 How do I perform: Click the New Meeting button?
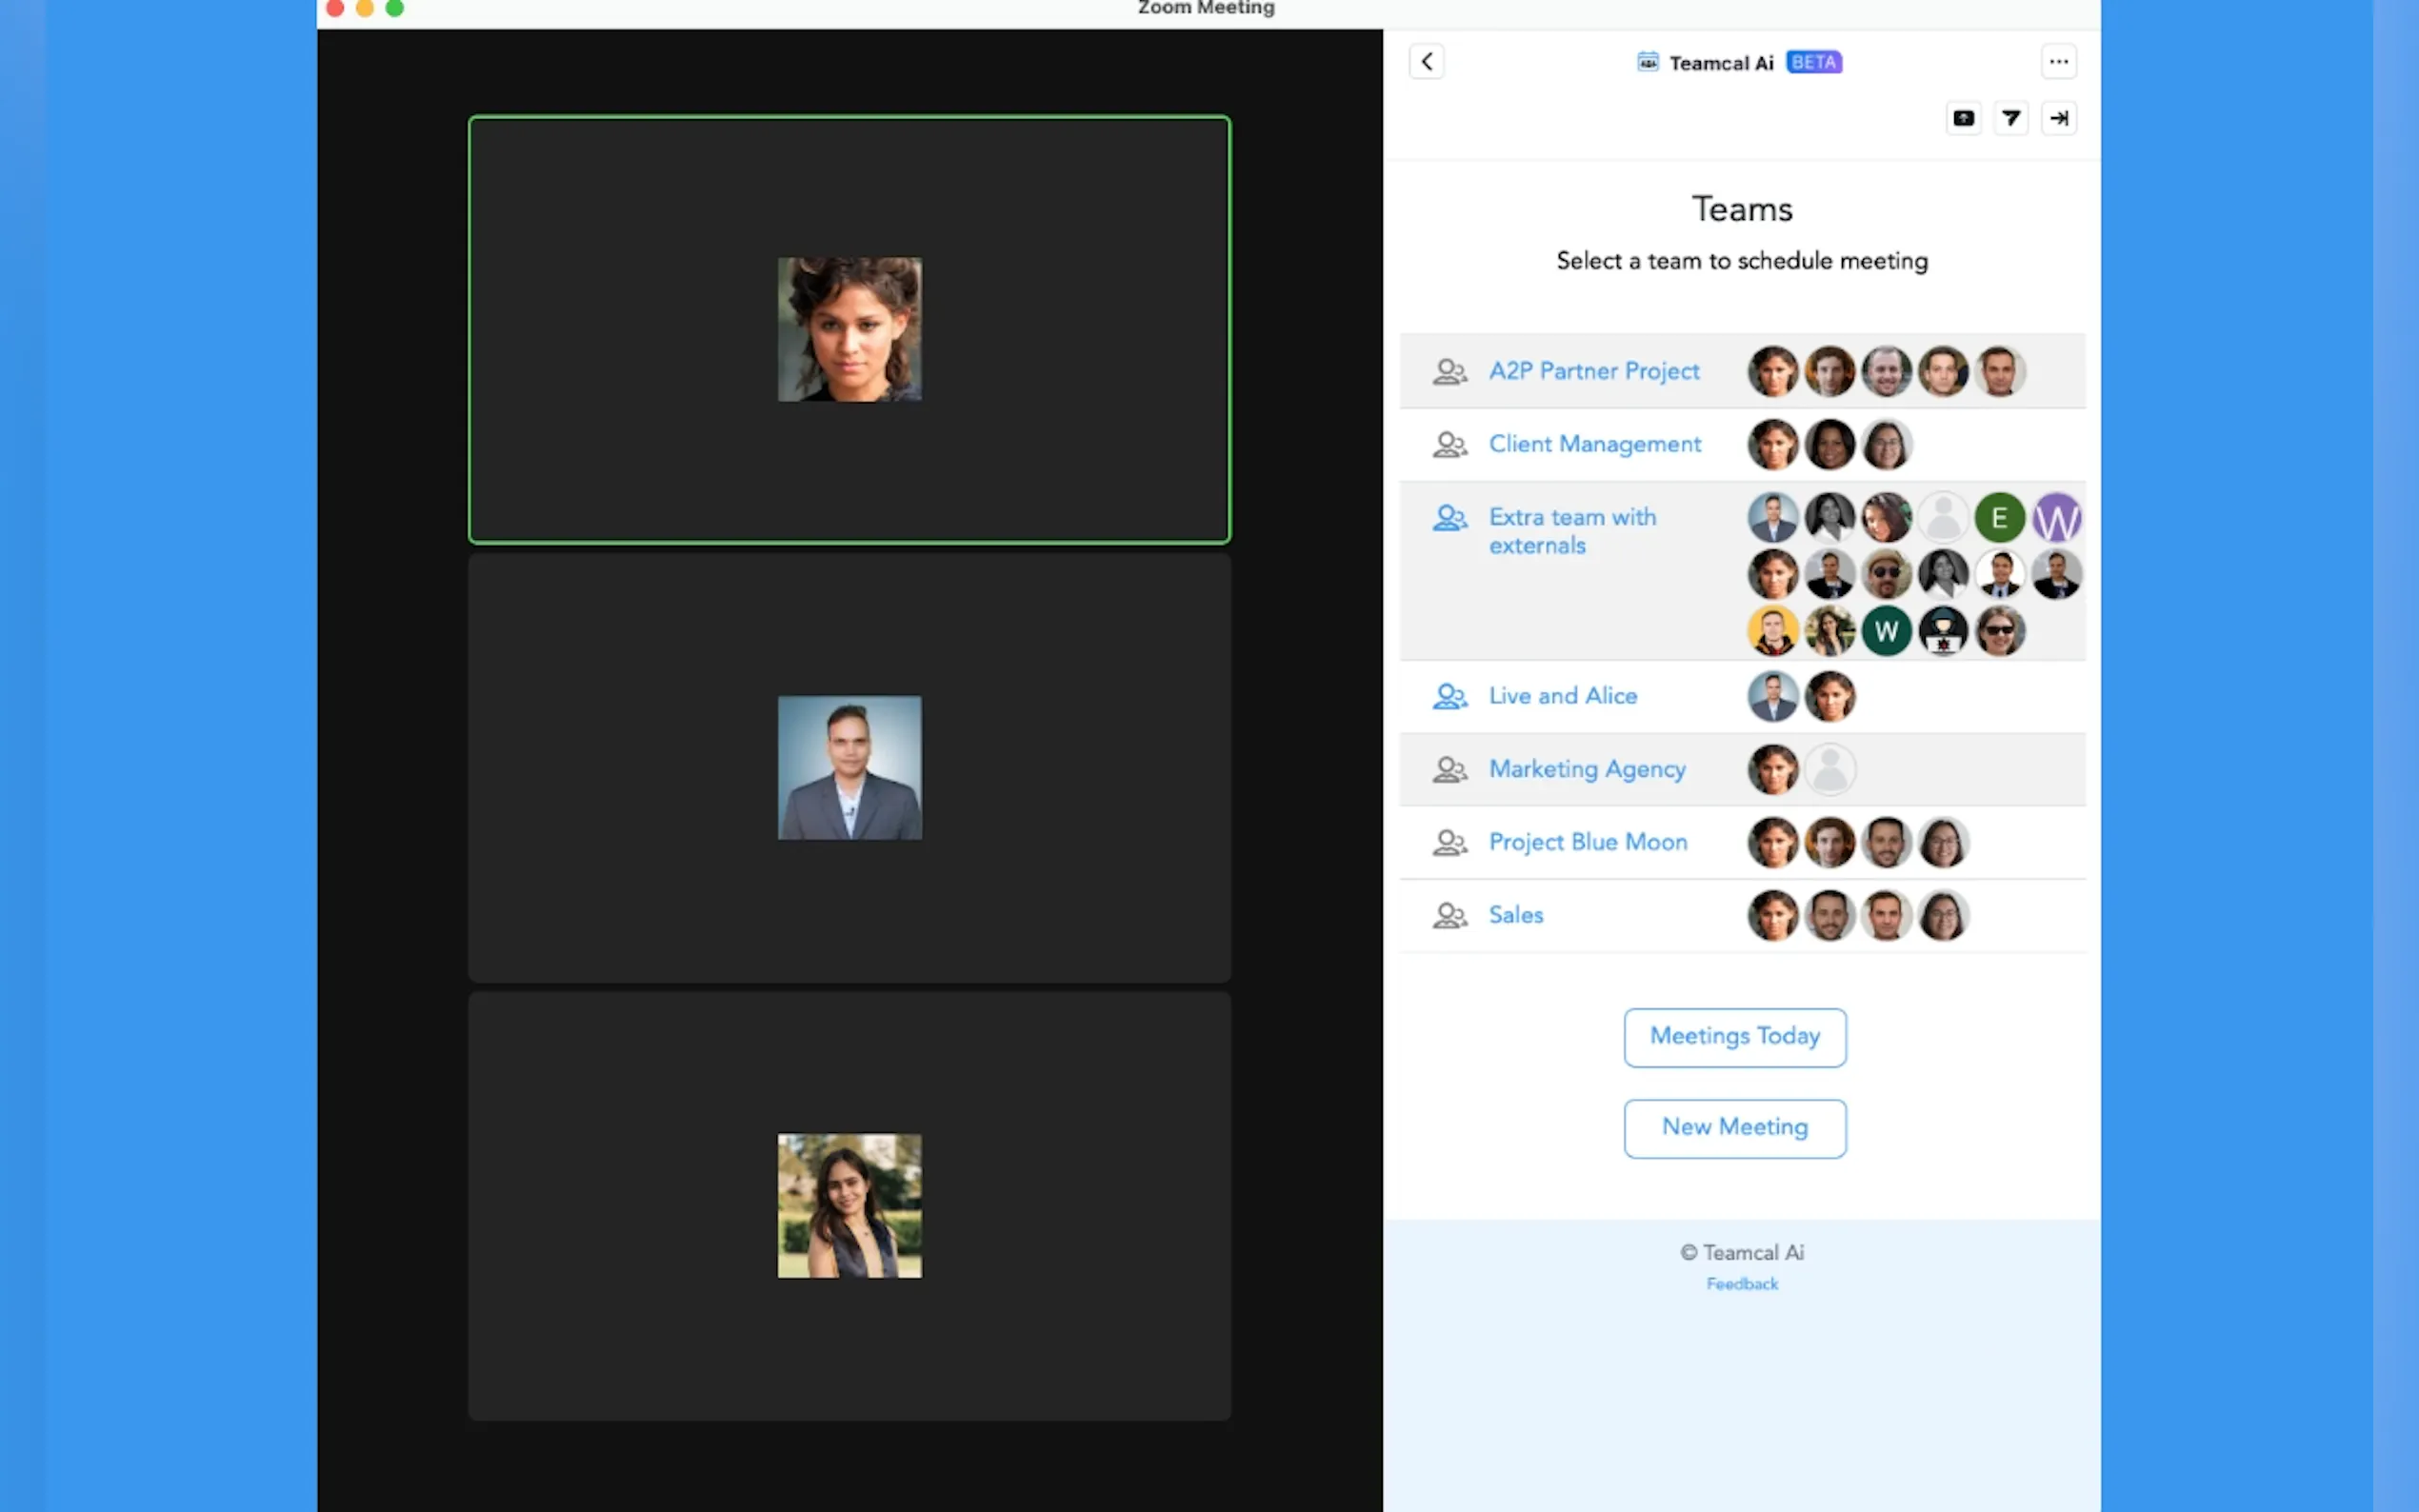point(1734,1128)
